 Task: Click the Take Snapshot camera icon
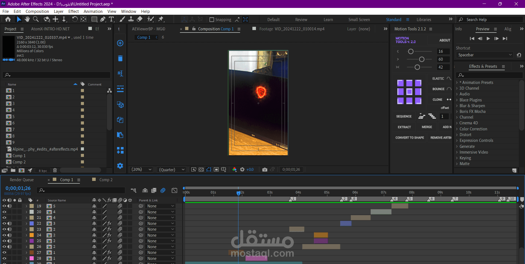[x=264, y=169]
